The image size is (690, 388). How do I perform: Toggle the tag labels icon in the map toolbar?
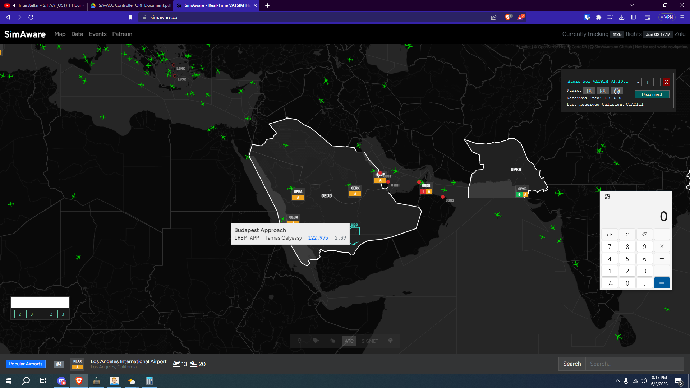click(x=316, y=341)
